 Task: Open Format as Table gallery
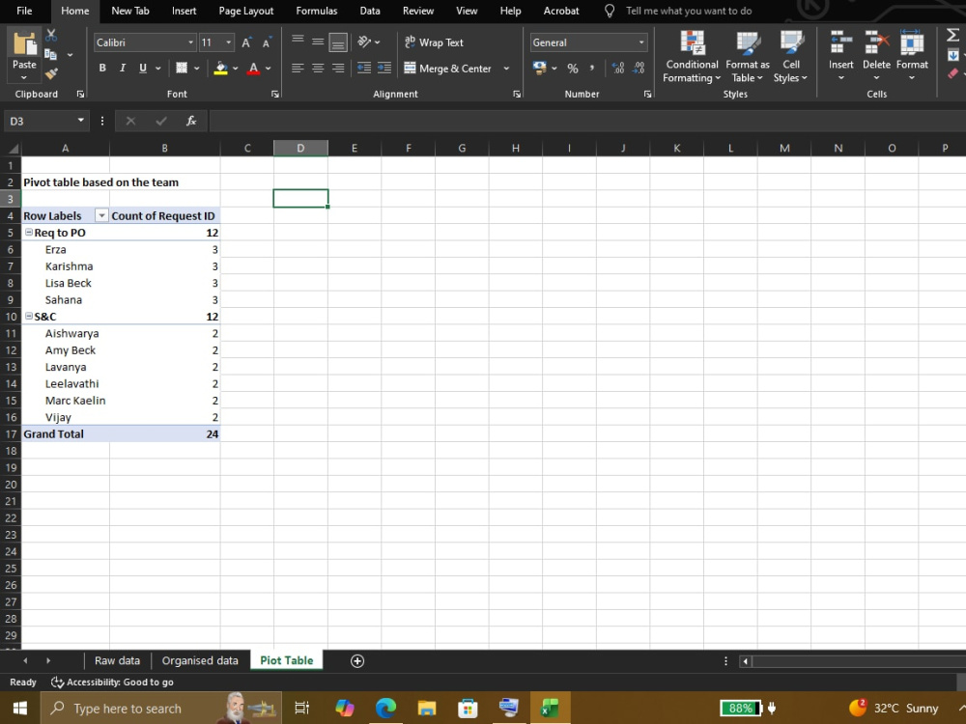click(748, 57)
